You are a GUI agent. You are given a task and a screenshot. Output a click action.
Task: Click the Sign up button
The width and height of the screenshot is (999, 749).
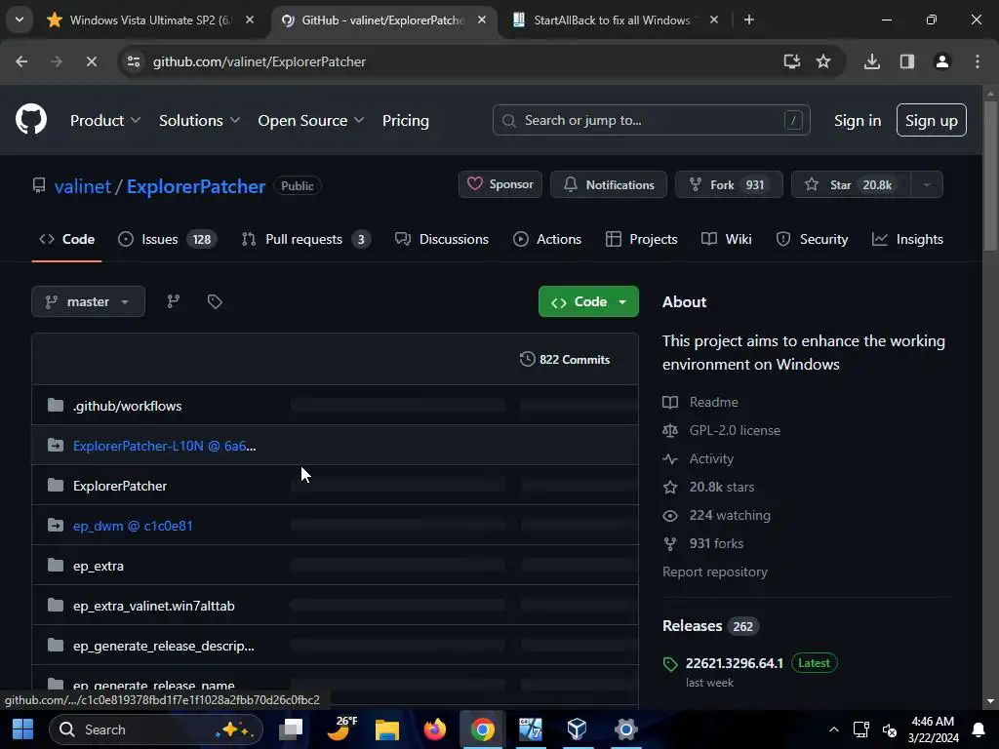tap(932, 120)
